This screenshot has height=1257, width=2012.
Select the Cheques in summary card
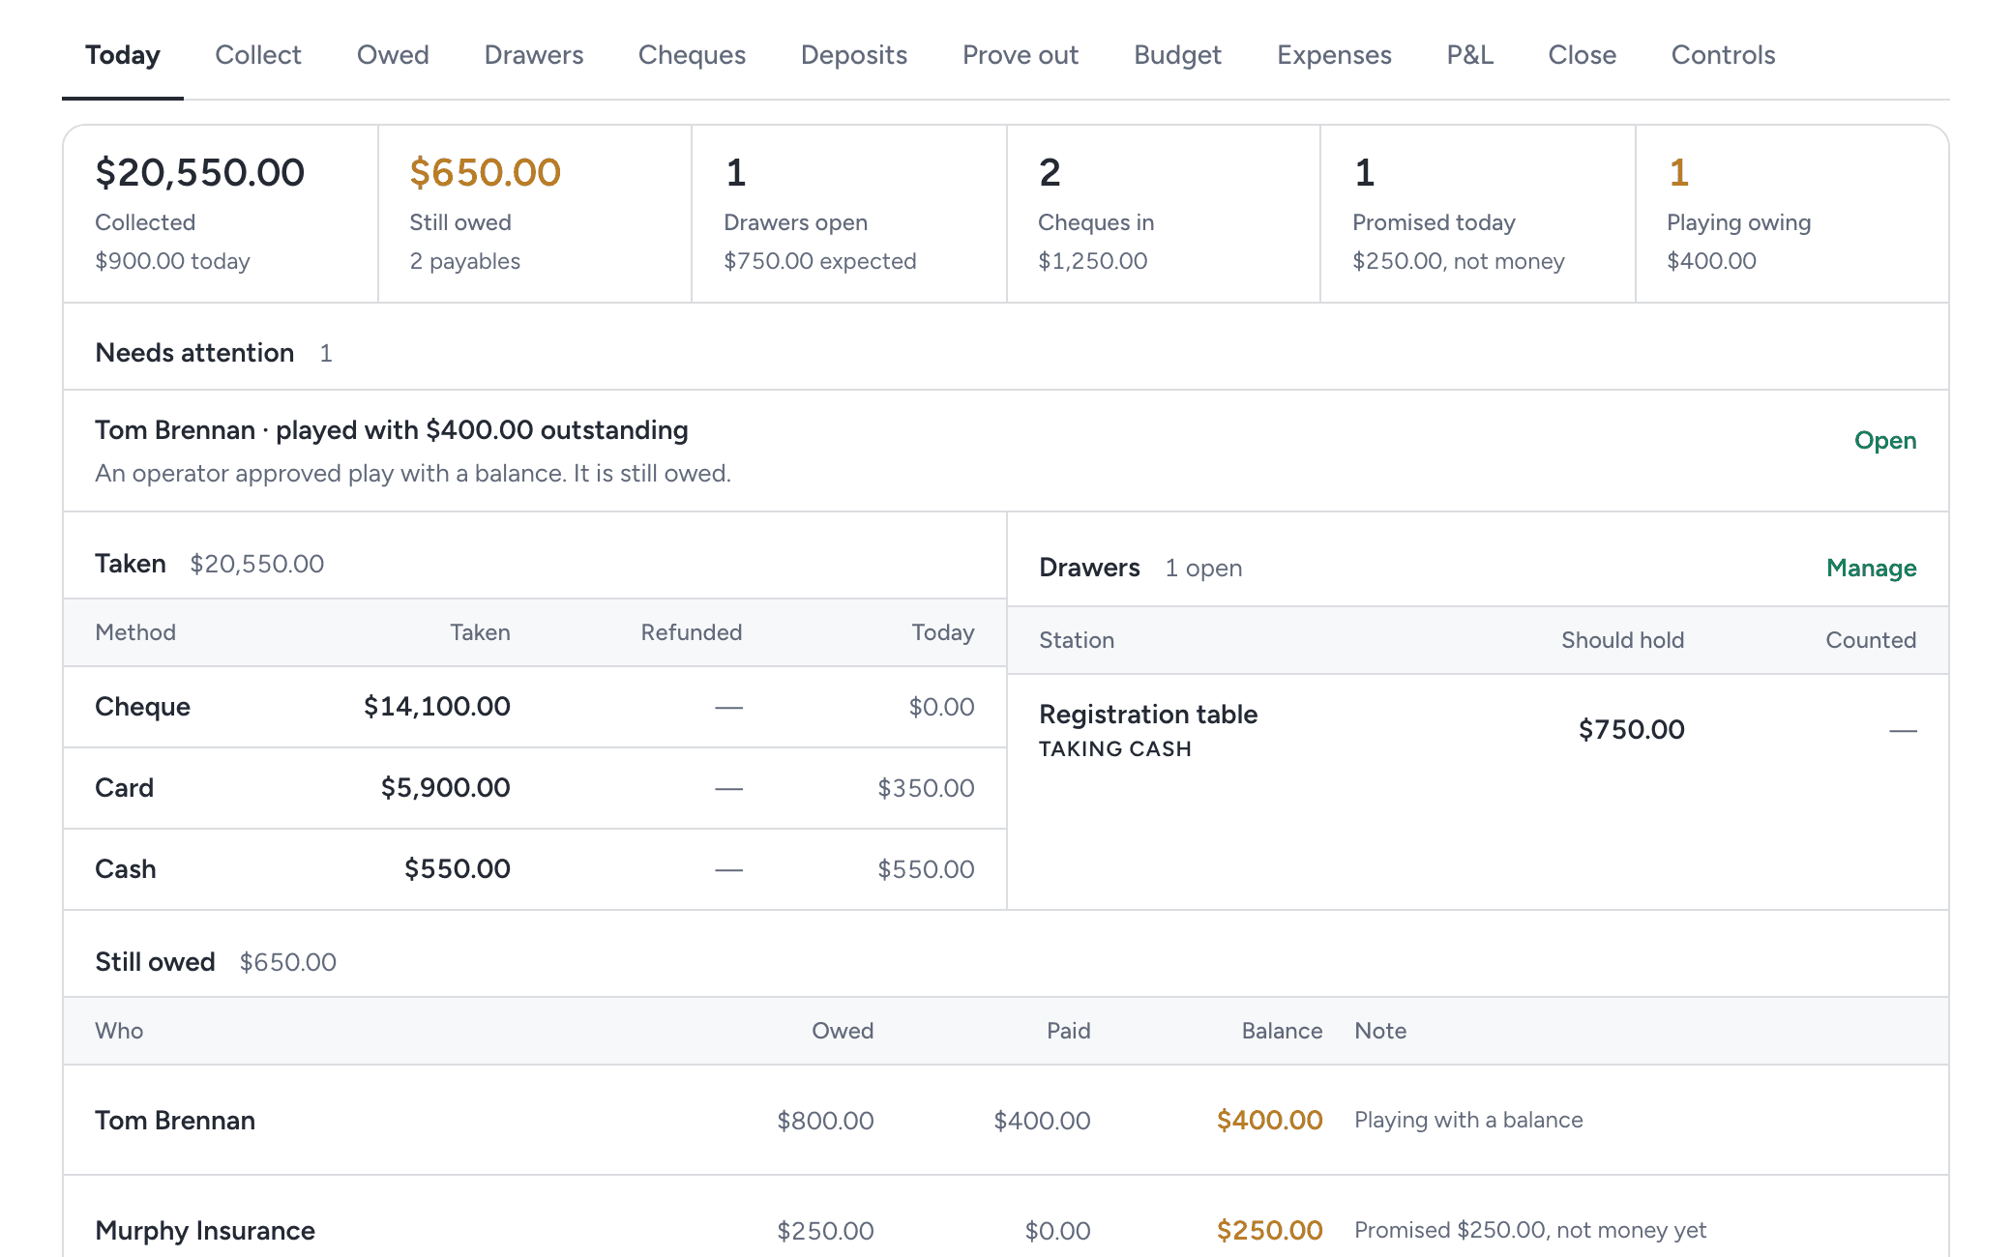[x=1164, y=214]
